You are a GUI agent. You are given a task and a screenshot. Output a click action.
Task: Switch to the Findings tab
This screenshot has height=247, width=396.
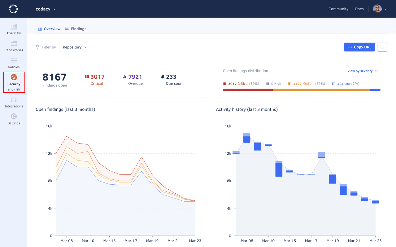click(76, 29)
